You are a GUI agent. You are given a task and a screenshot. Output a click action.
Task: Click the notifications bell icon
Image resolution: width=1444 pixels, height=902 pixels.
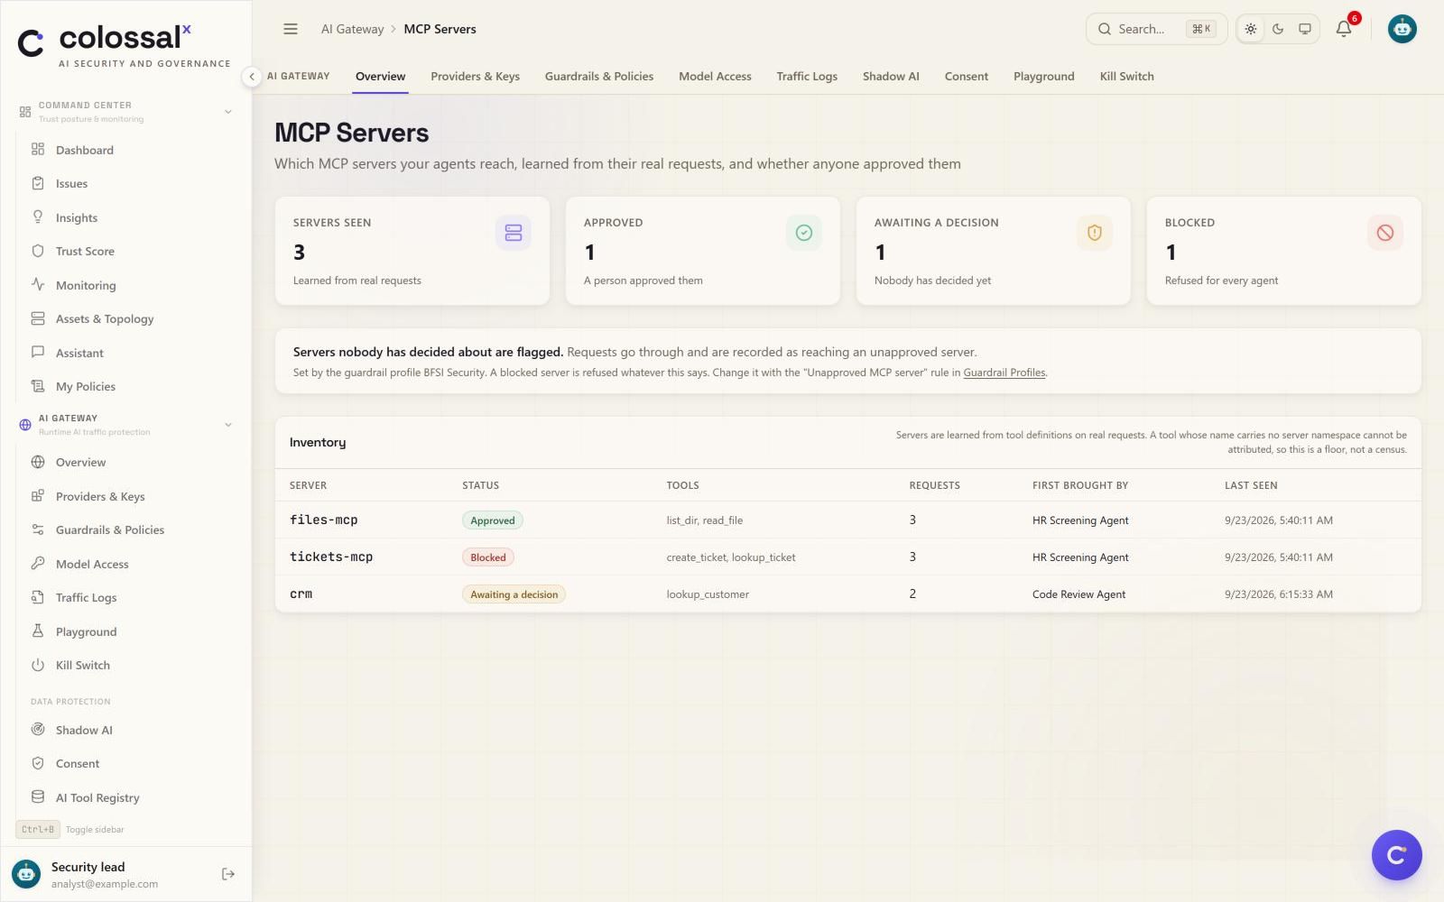1344,29
